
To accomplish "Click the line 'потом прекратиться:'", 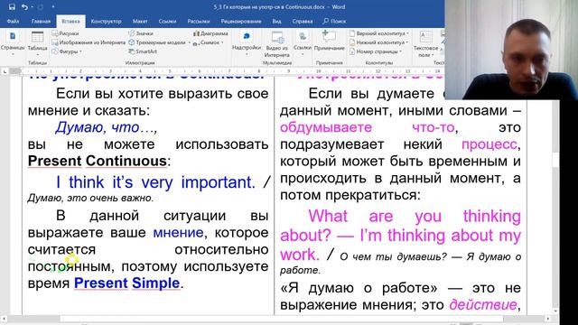I will [x=350, y=195].
